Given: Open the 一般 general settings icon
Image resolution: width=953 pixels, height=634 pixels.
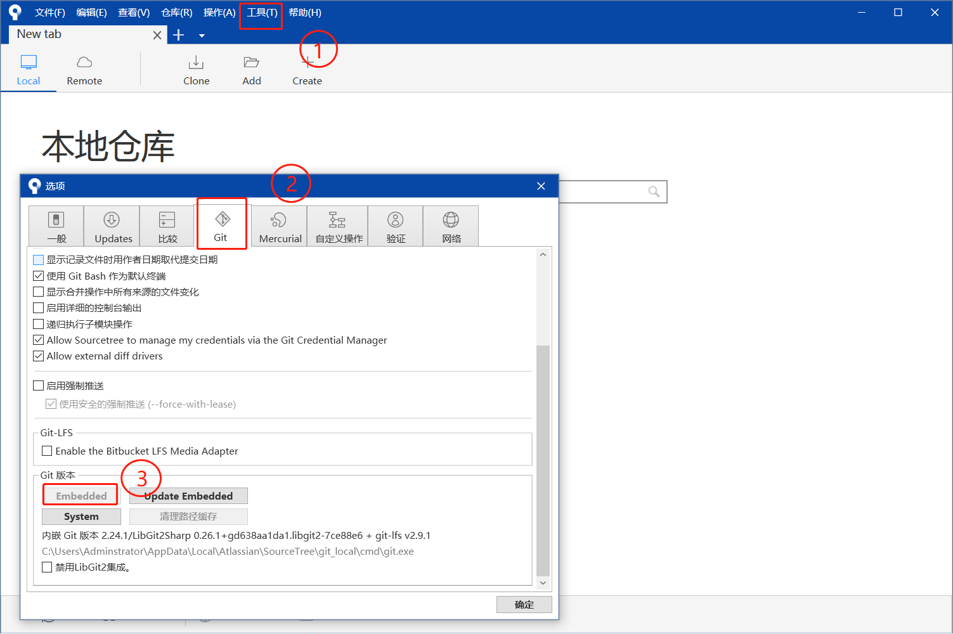Looking at the screenshot, I should (56, 225).
